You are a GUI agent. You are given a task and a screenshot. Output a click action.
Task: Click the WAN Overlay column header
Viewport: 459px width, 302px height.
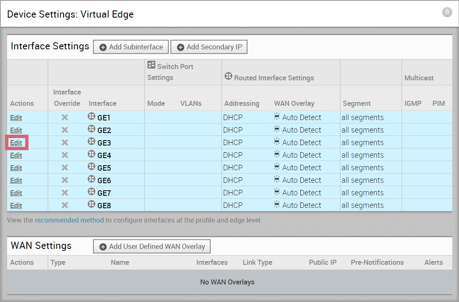point(294,103)
